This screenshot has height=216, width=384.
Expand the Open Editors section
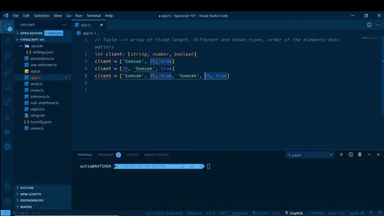point(43,33)
